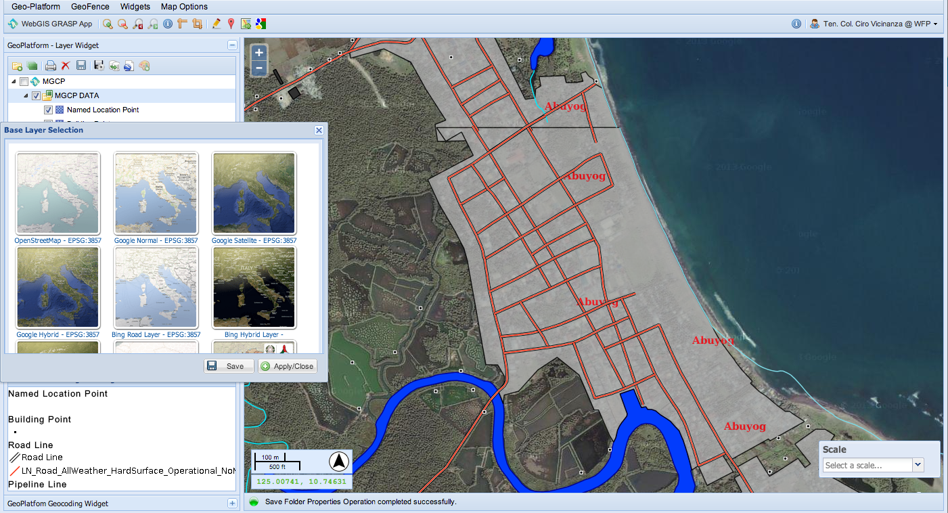
Task: Select the measure area tool
Action: [197, 24]
